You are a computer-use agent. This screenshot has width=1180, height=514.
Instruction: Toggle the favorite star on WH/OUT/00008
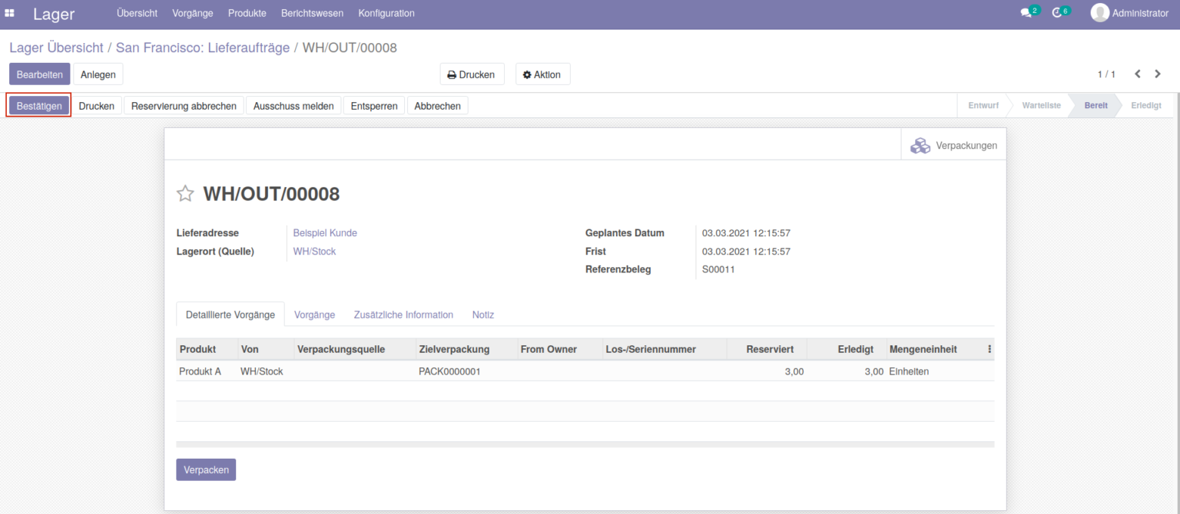[184, 193]
